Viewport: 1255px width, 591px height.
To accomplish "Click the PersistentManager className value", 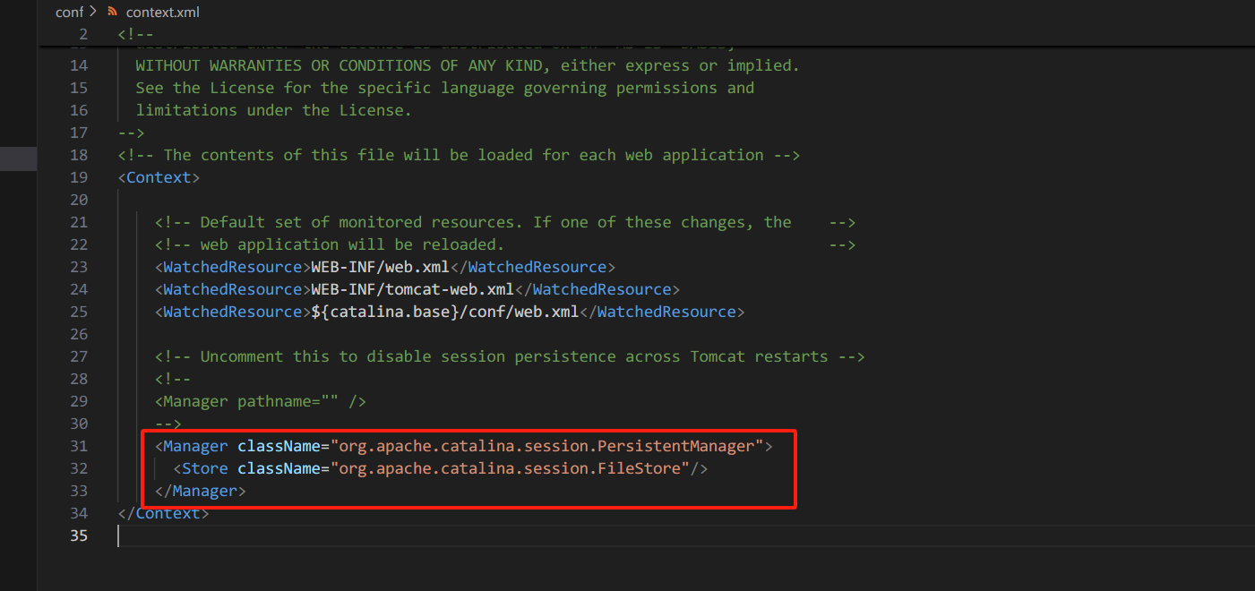I will click(546, 446).
